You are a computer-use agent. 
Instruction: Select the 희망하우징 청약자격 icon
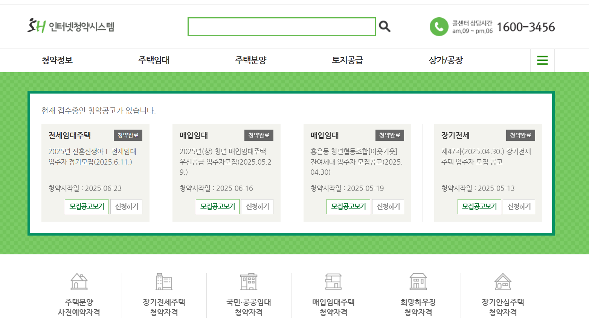point(418,282)
